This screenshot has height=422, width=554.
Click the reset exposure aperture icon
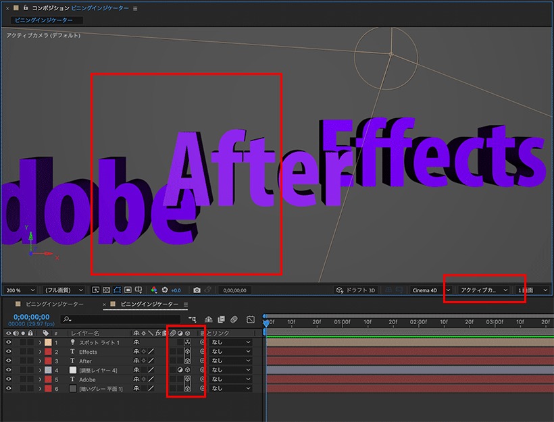165,290
